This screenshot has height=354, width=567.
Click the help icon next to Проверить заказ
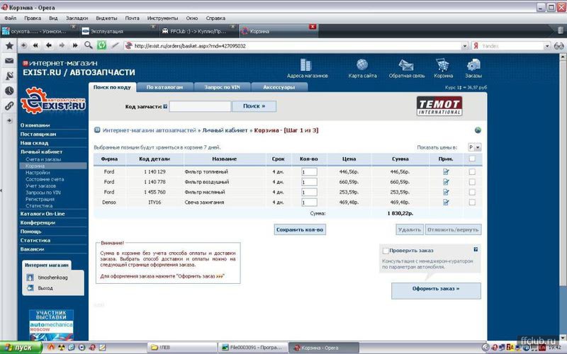(x=476, y=249)
